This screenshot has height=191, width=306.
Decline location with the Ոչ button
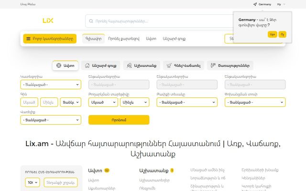point(283,34)
